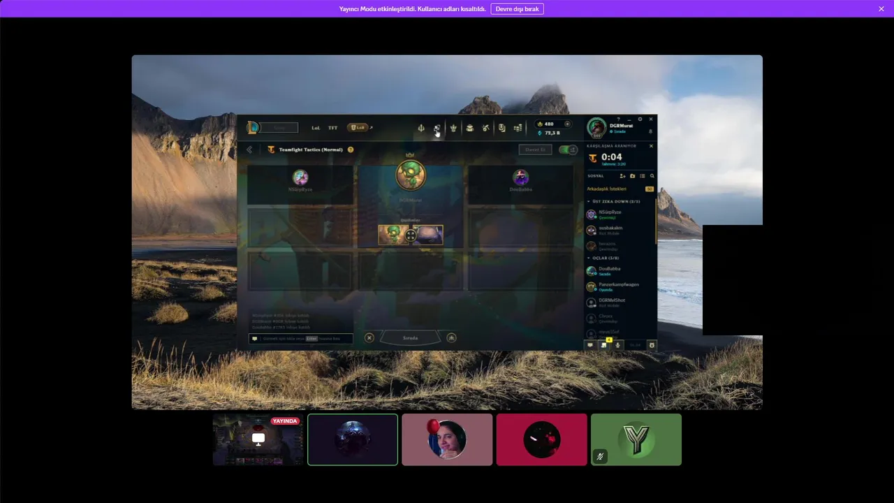Image resolution: width=894 pixels, height=503 pixels.
Task: Select friend NSürpRyze in the social list
Action: [x=620, y=214]
